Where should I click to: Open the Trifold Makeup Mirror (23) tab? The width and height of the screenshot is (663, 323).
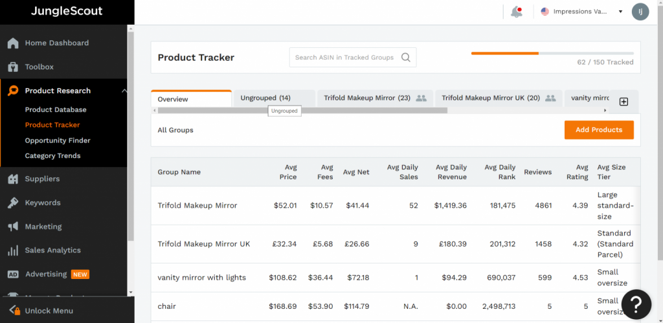tap(375, 98)
